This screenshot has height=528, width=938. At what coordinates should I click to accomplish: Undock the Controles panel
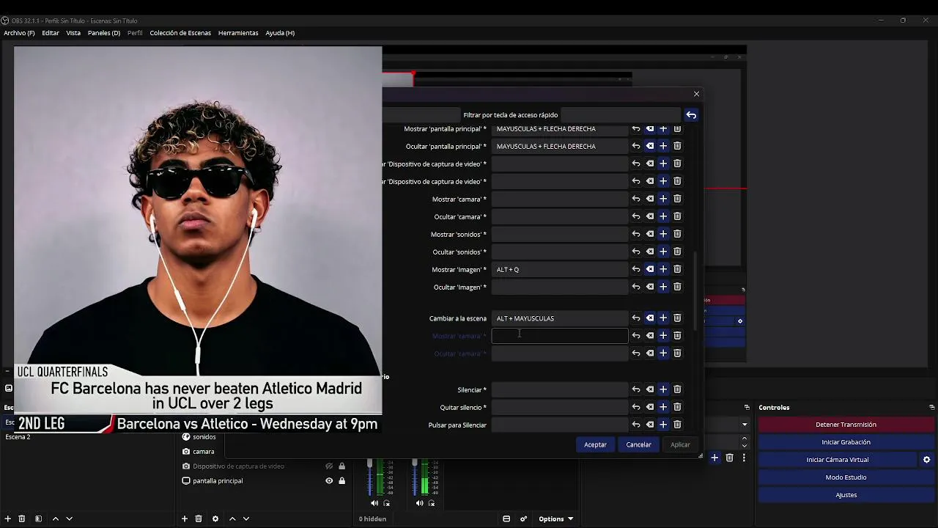931,407
